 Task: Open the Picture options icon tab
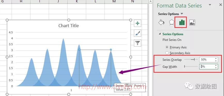coord(192,23)
